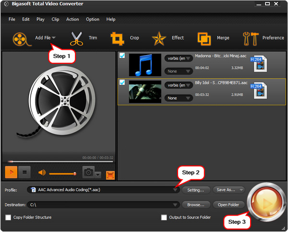288x232 pixels.
Task: Take a snapshot with the camera icon
Action: click(88, 172)
